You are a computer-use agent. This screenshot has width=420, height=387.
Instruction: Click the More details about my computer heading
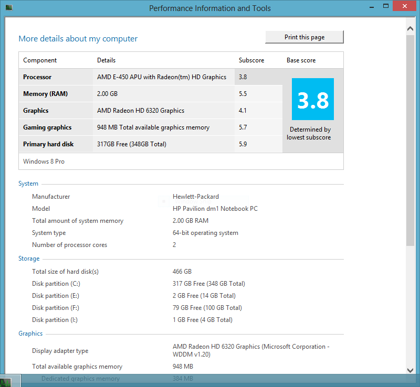tap(78, 39)
